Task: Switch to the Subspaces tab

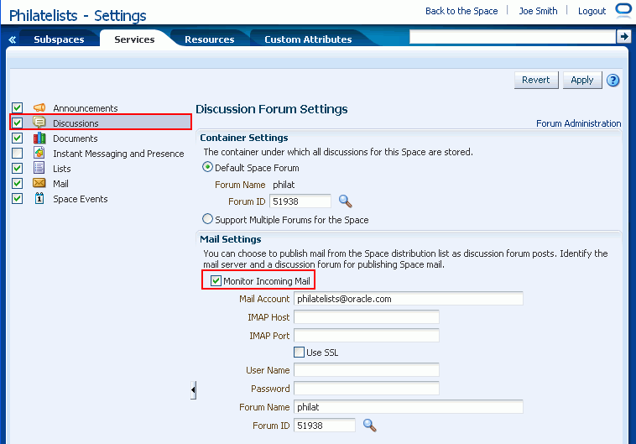Action: point(59,39)
